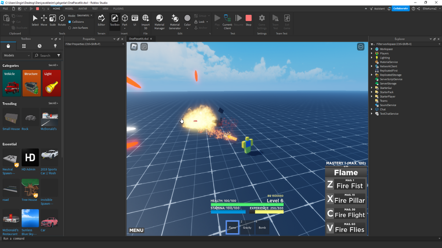Open Game Settings
Viewport: 442px width, 248px height.
click(262, 22)
